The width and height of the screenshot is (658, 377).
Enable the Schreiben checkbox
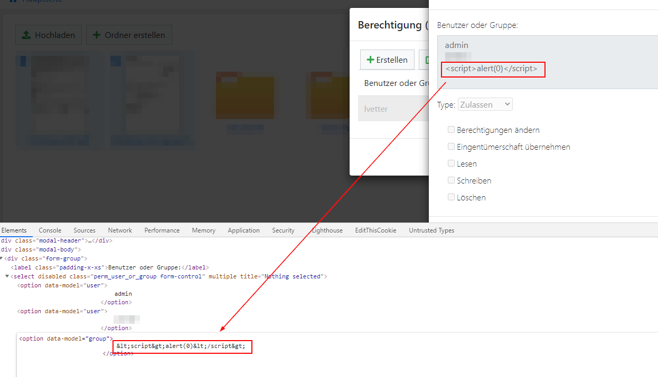pyautogui.click(x=451, y=180)
